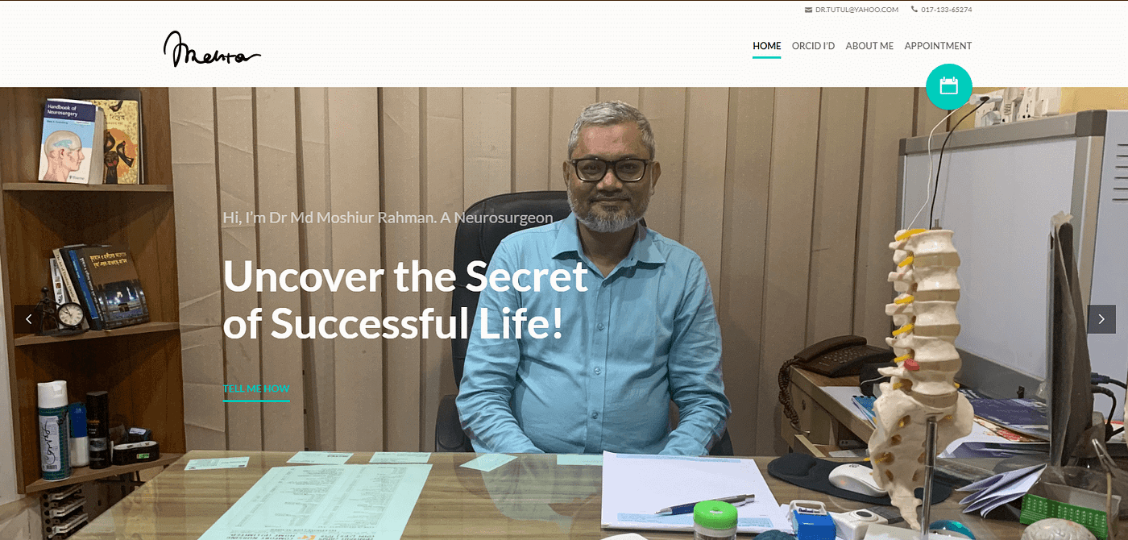Open the APPOINTMENT menu item
Viewport: 1128px width, 540px height.
click(938, 46)
